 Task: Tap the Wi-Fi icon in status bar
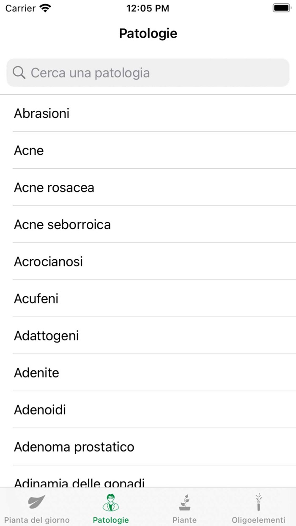[x=45, y=8]
